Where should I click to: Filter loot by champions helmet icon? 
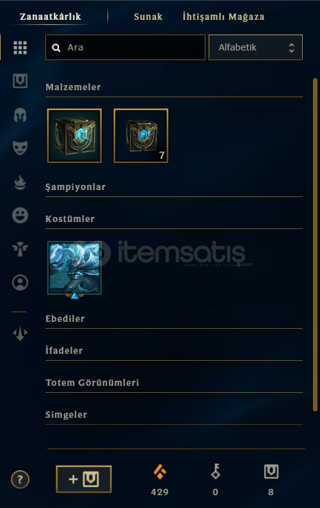[20, 115]
